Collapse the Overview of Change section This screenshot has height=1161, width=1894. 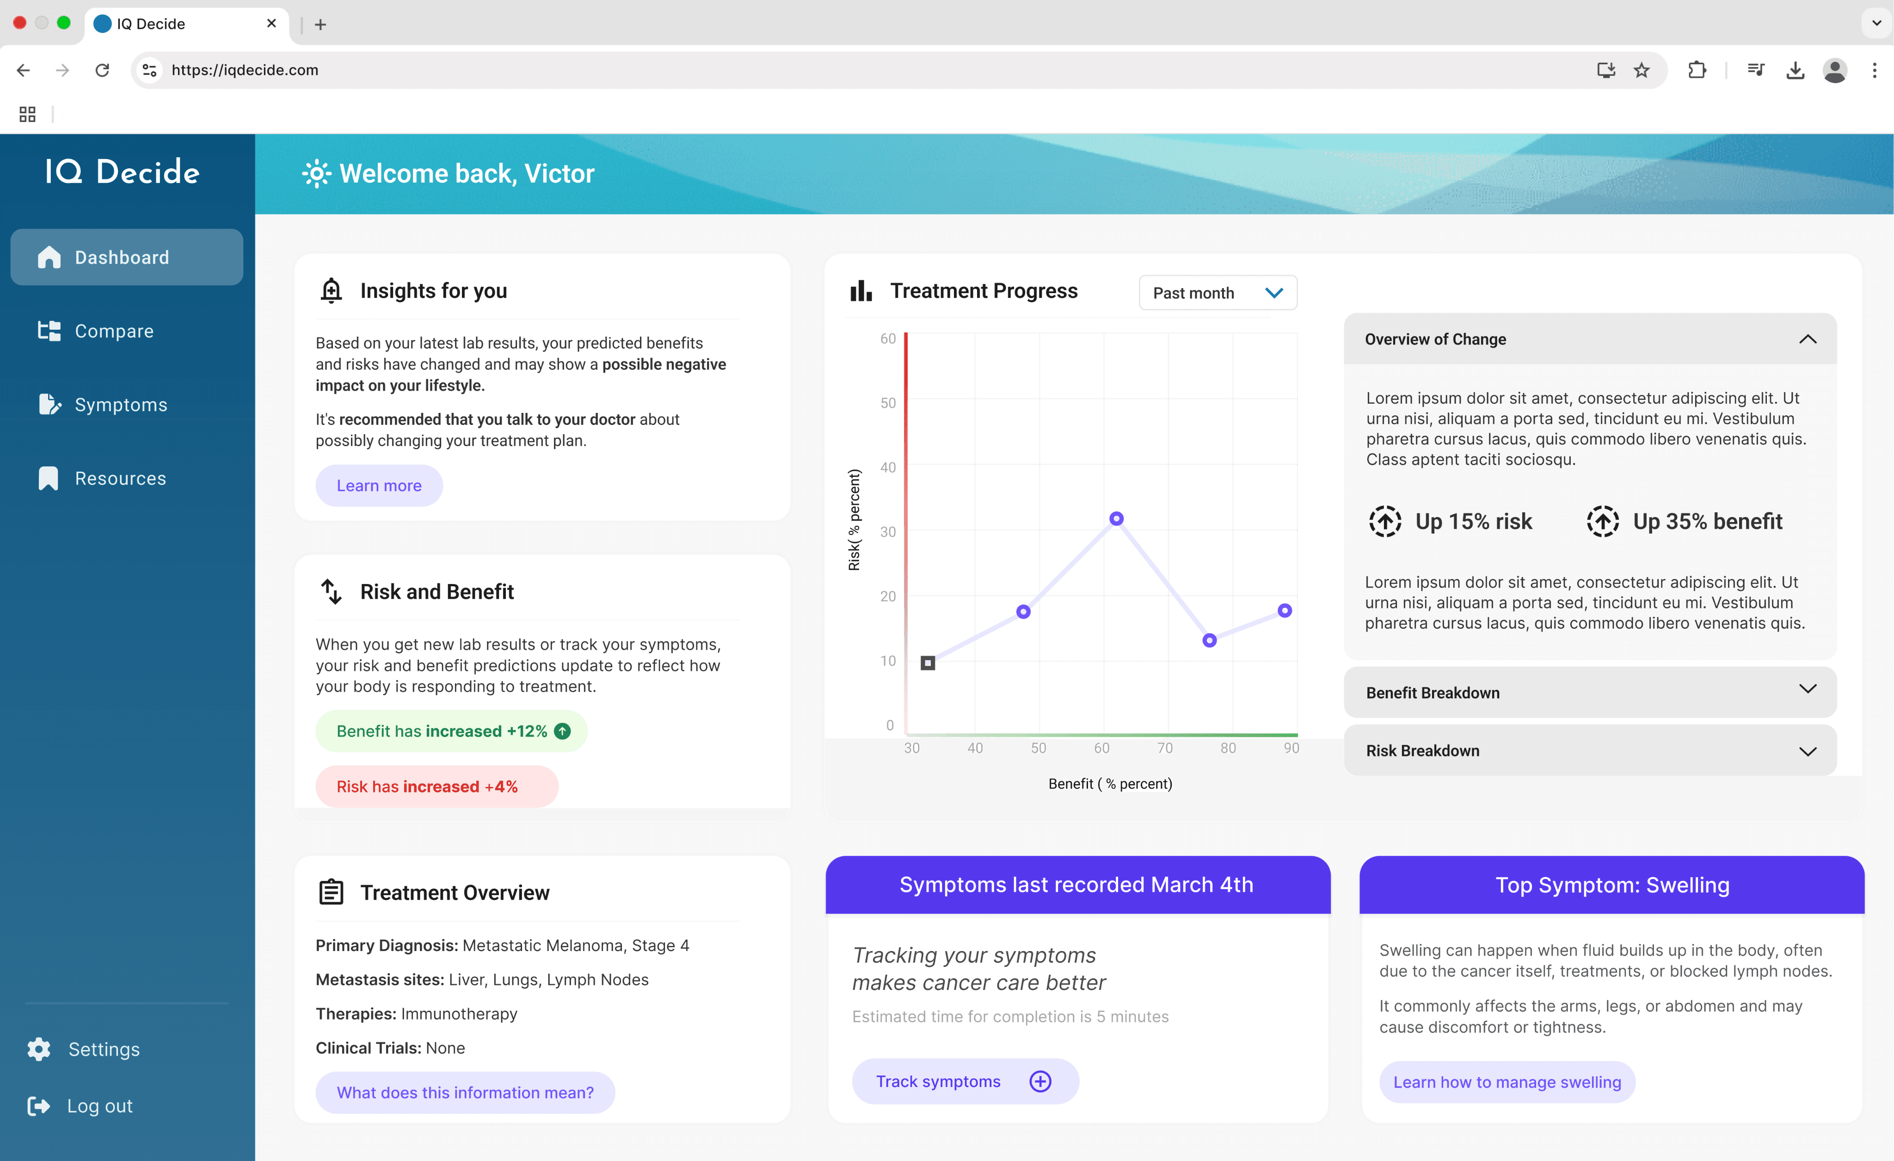tap(1807, 339)
